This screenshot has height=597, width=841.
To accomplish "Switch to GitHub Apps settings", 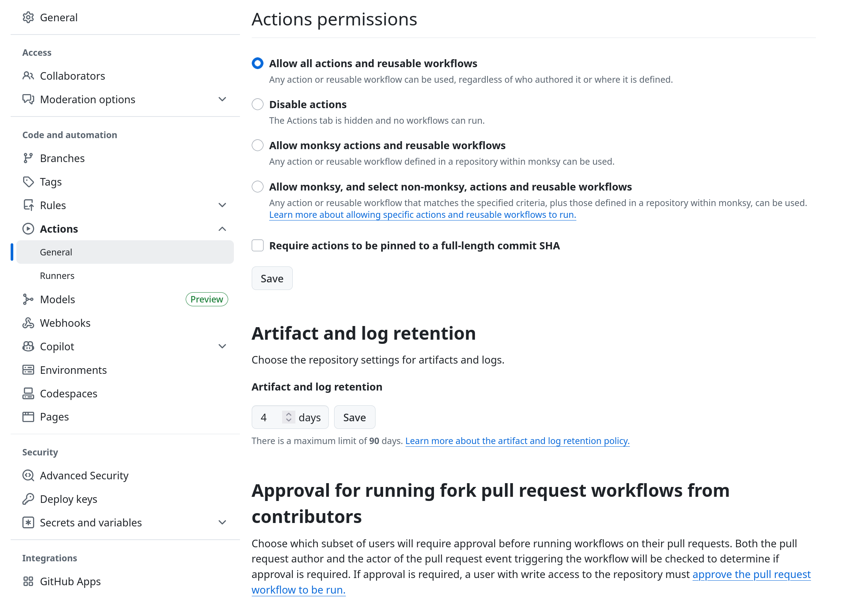I will click(70, 581).
